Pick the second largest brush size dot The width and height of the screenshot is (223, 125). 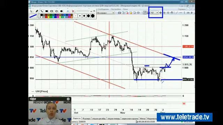88,16
